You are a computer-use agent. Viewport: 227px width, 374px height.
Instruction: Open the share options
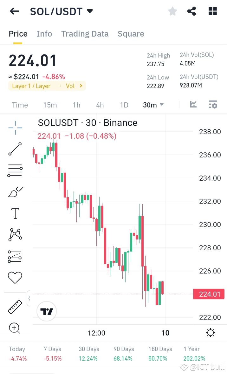pos(191,11)
